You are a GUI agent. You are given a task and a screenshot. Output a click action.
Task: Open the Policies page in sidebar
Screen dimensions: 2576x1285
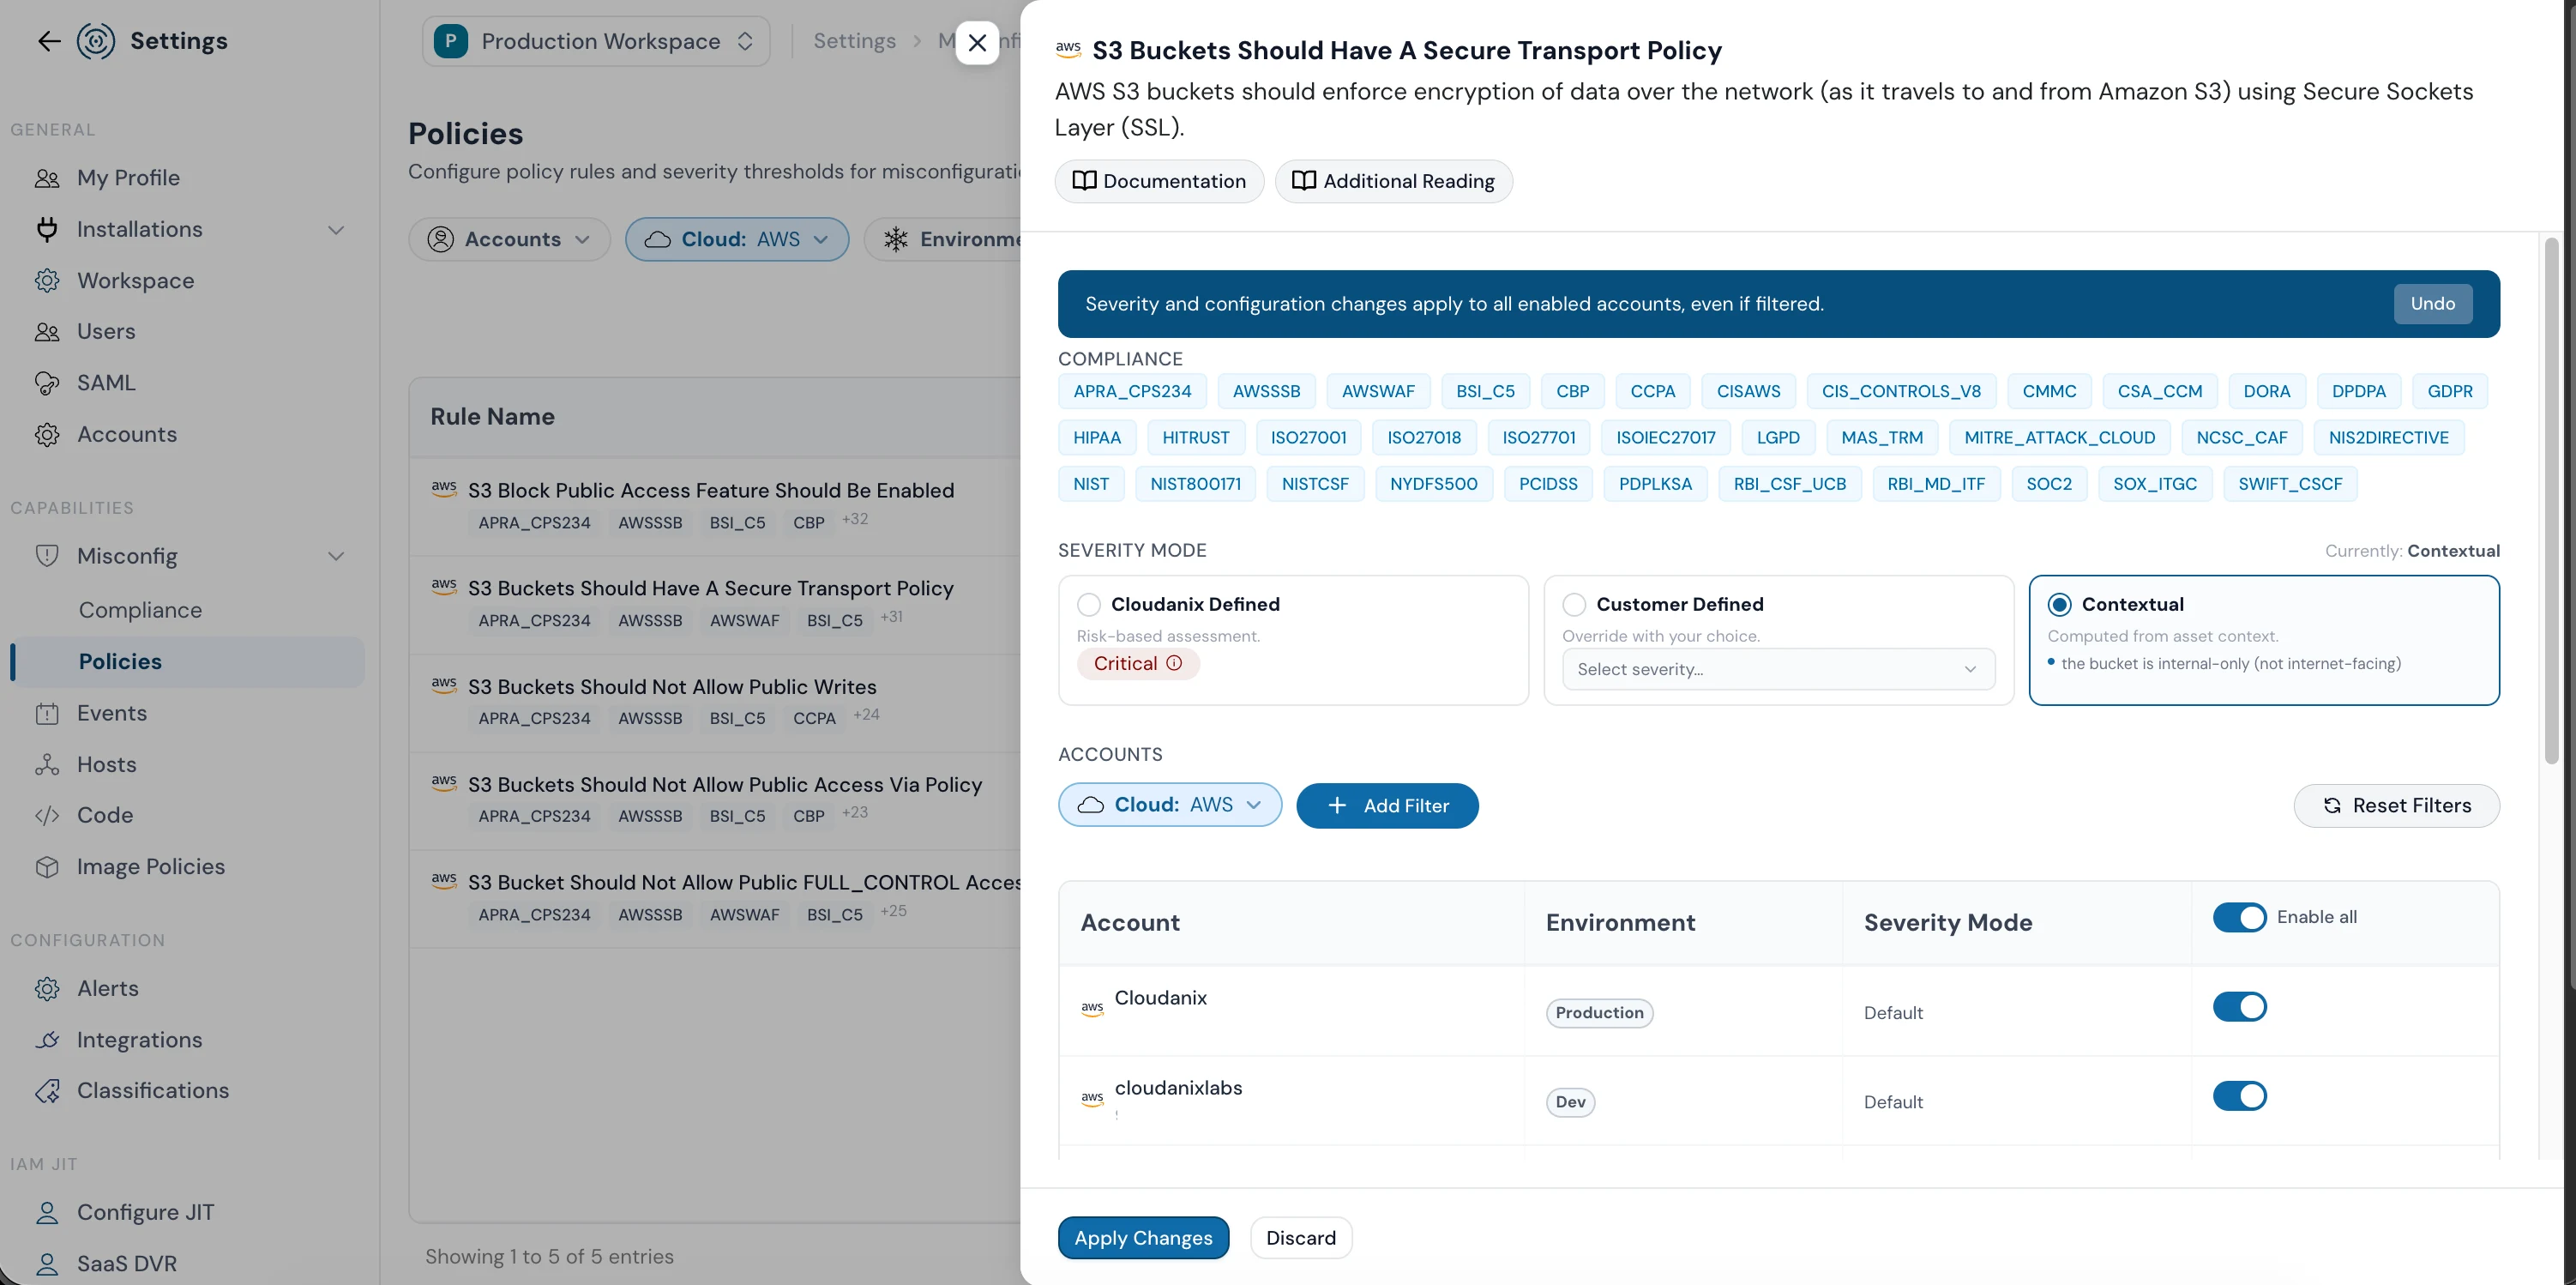188,662
